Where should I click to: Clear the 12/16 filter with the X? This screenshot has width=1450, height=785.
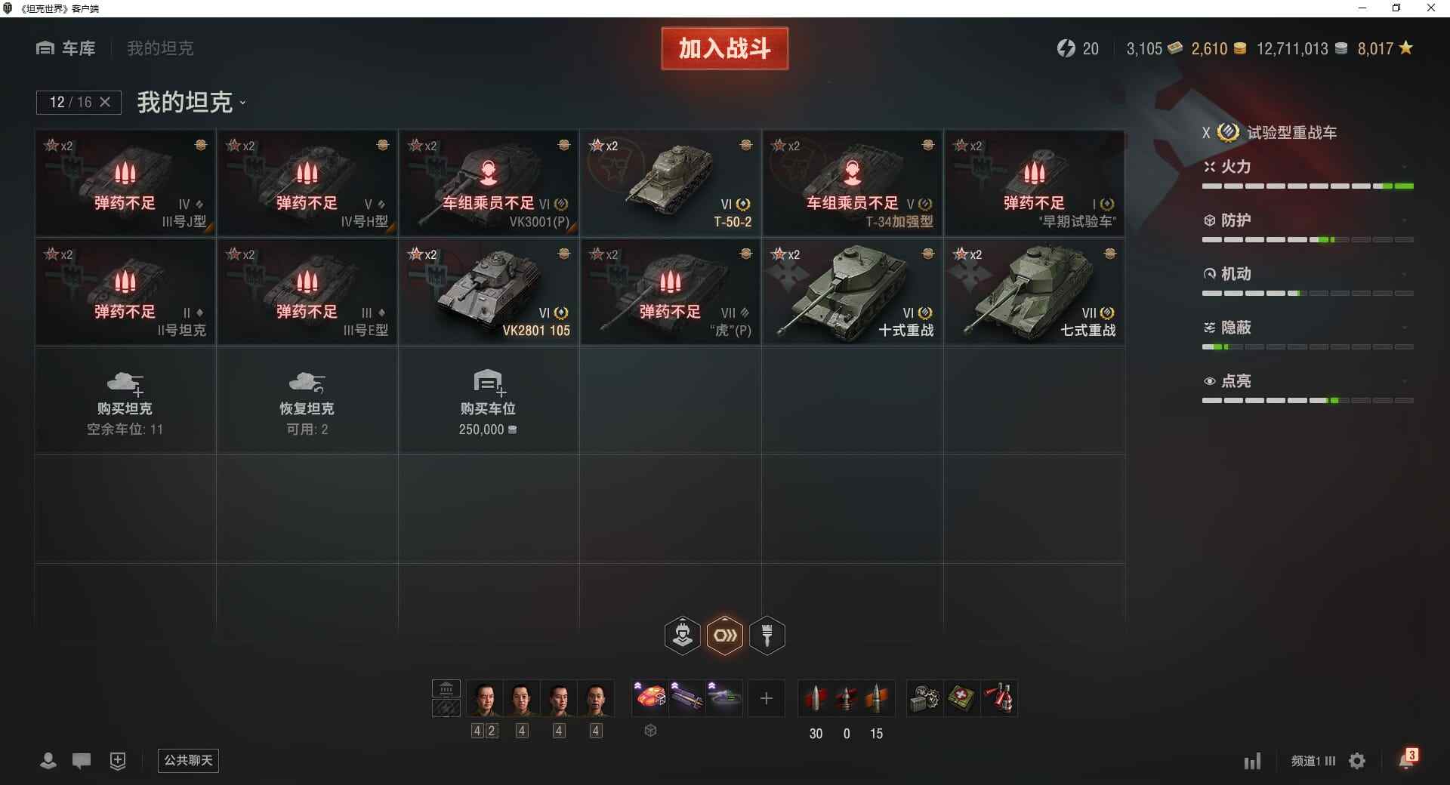pyautogui.click(x=105, y=102)
